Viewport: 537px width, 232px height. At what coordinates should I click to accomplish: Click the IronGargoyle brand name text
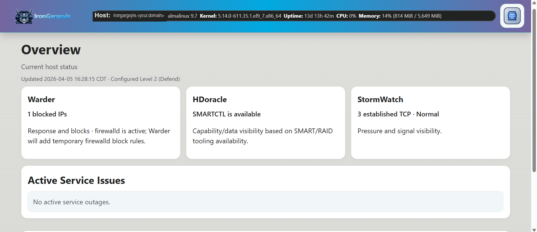[x=52, y=16]
